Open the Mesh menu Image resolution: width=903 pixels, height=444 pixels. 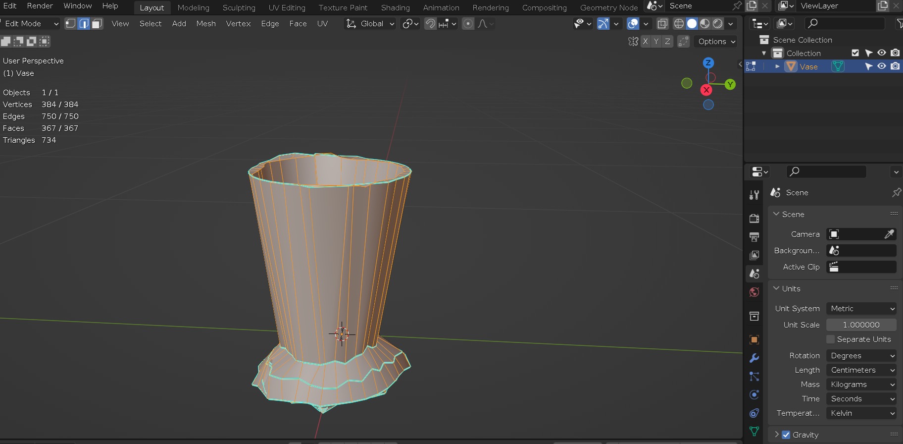[x=206, y=24]
